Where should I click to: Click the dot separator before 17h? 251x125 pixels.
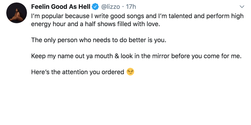tap(123, 7)
